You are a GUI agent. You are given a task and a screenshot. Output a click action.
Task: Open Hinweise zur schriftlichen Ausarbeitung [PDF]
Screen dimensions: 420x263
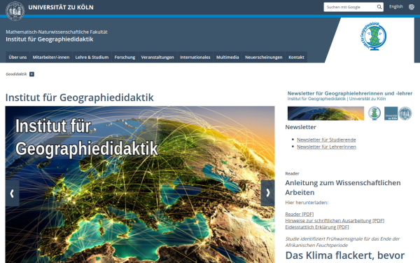coord(335,221)
